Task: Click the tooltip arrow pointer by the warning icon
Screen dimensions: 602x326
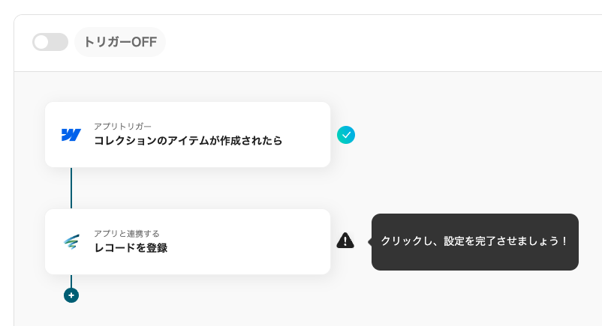Action: (370, 241)
